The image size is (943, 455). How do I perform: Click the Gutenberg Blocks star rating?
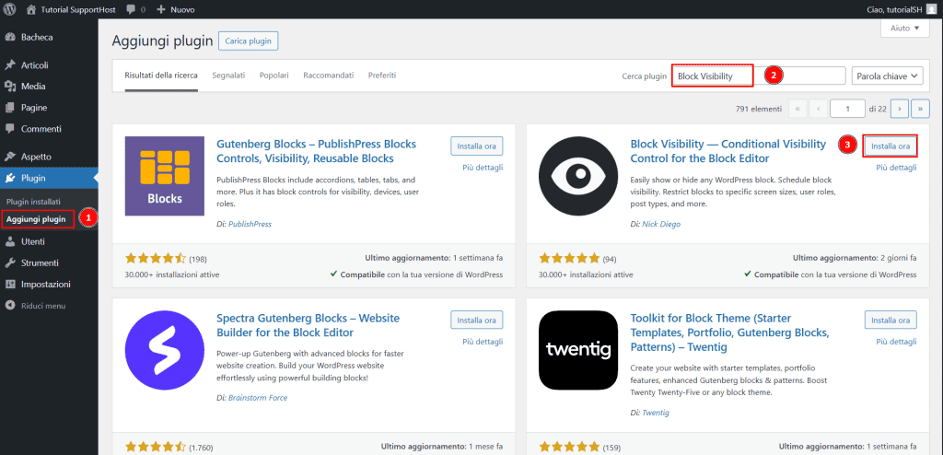pyautogui.click(x=156, y=259)
